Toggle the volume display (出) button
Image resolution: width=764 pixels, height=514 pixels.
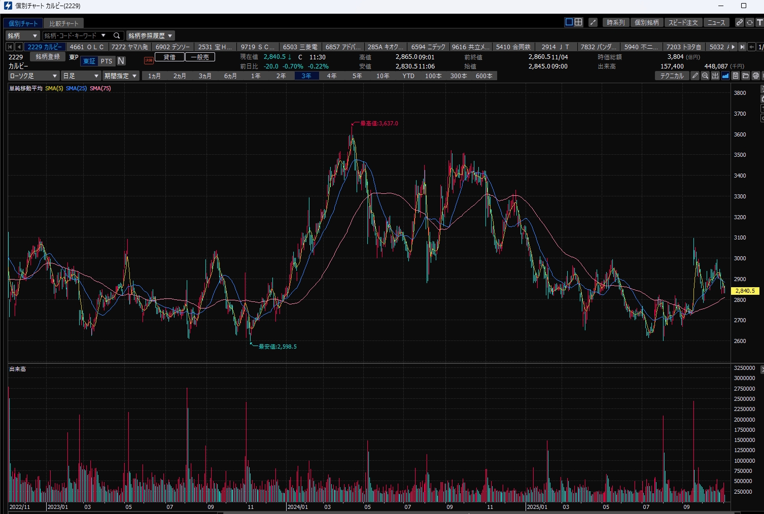(715, 76)
